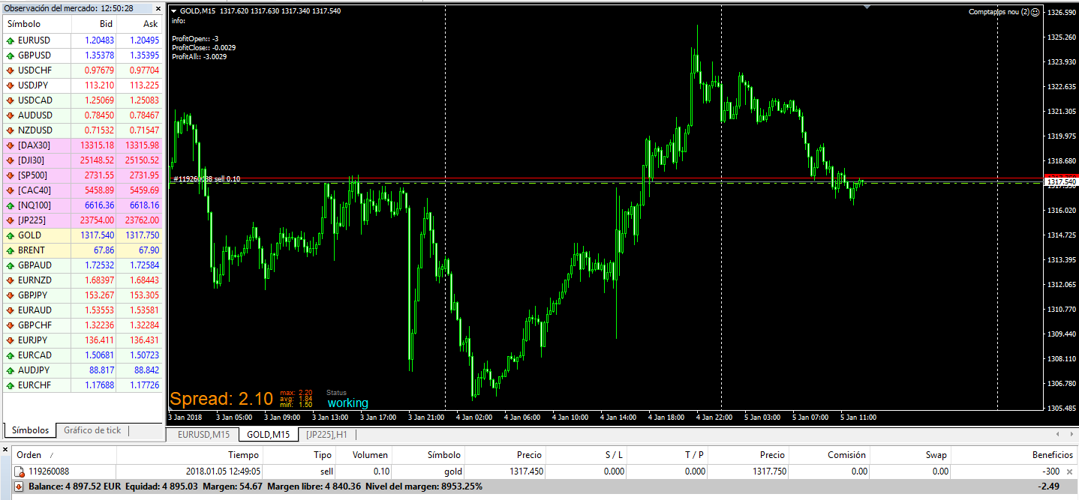Click the NZDUSD arrow icon

pyautogui.click(x=11, y=130)
